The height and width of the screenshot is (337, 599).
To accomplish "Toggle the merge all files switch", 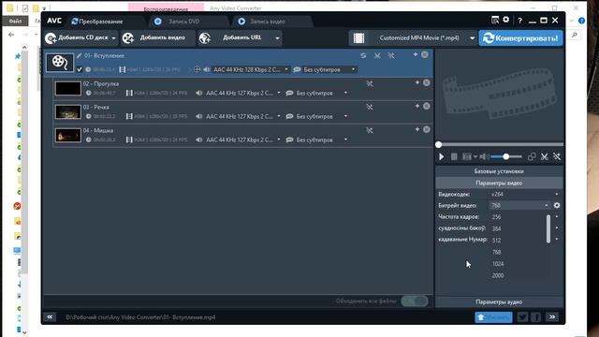I will [x=415, y=301].
